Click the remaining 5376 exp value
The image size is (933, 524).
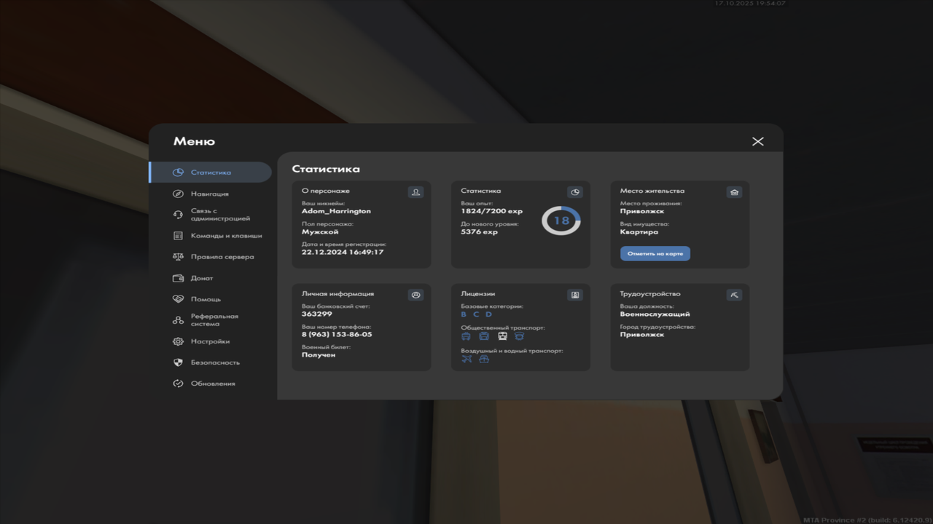click(479, 231)
